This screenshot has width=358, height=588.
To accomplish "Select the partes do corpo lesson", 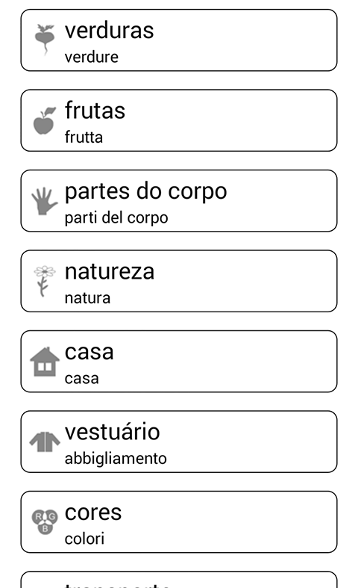I will [x=179, y=201].
